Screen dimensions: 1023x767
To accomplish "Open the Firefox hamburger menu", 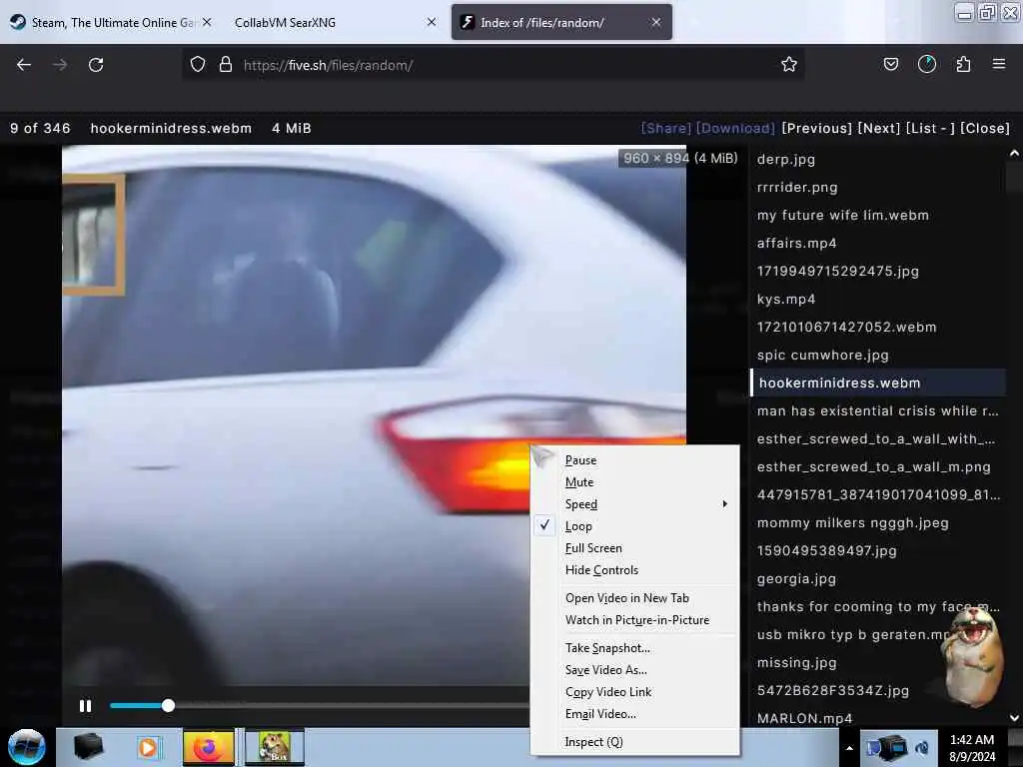I will tap(998, 64).
